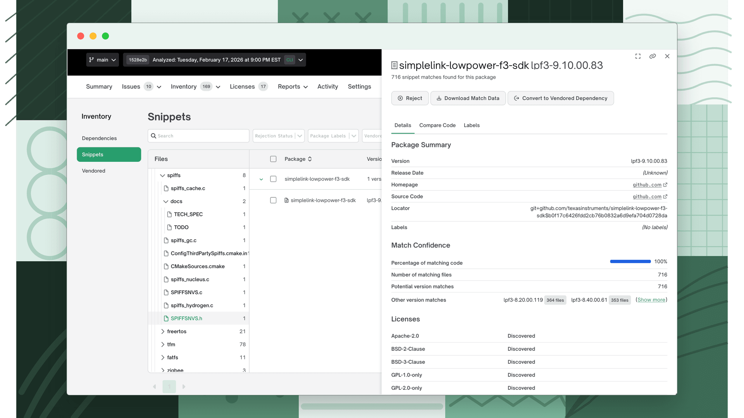Open Vendored in Inventory sidebar
This screenshot has height=418, width=744.
pos(93,171)
